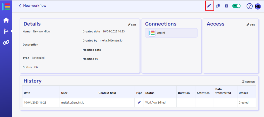The width and height of the screenshot is (264, 117).
Task: Delete workflow with the trash icon
Action: point(226,6)
